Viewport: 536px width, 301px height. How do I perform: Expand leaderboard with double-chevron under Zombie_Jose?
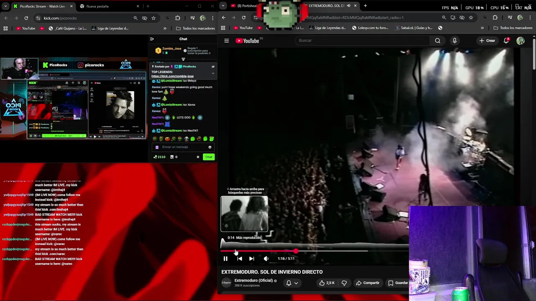tap(183, 59)
